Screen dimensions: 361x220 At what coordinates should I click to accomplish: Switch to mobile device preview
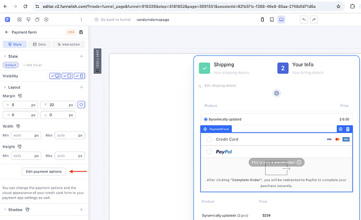(x=262, y=19)
